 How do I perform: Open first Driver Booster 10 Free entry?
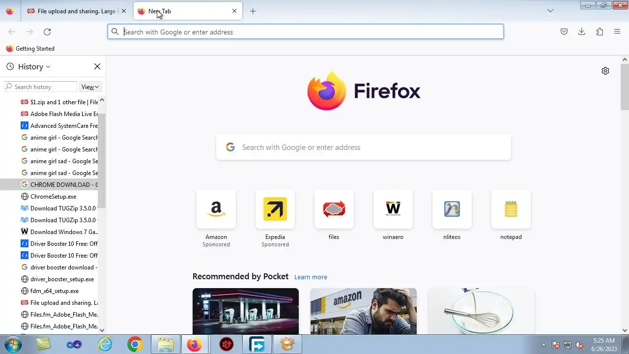59,244
